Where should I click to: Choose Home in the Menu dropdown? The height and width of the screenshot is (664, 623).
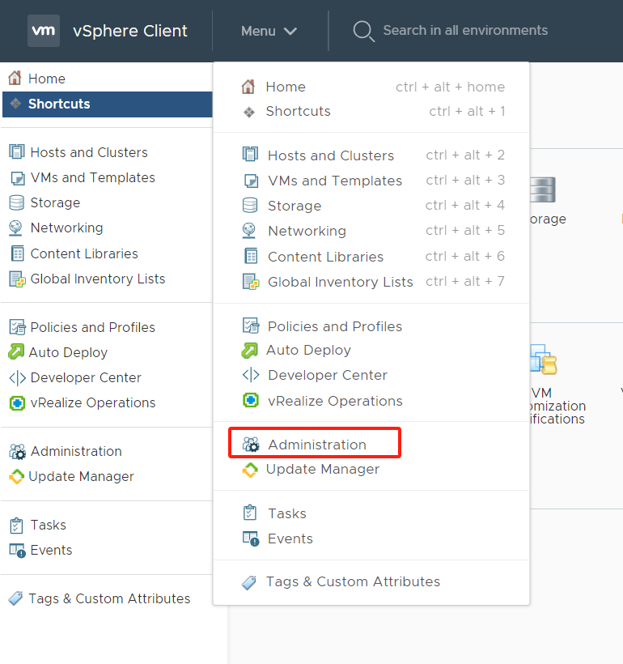pyautogui.click(x=371, y=87)
